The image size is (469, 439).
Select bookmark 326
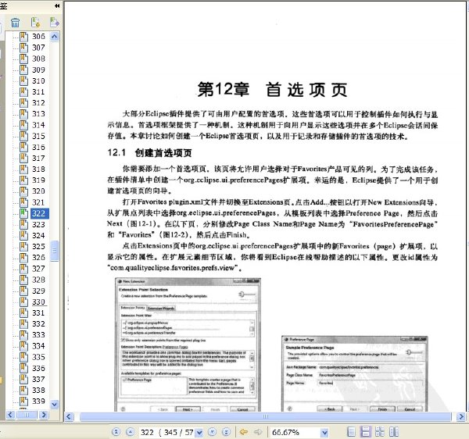(x=38, y=258)
